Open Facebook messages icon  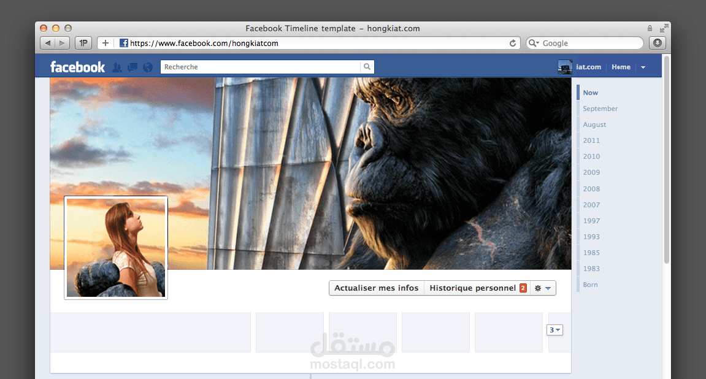tap(132, 67)
